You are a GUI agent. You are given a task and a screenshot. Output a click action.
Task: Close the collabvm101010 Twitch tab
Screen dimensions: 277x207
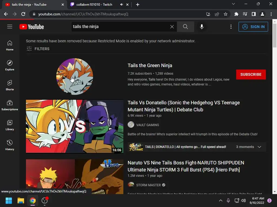pyautogui.click(x=127, y=5)
